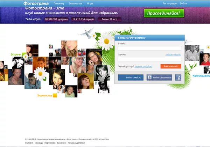Sign in with Mail.ru button
Screen dimensions: 210x147
pyautogui.click(x=131, y=78)
